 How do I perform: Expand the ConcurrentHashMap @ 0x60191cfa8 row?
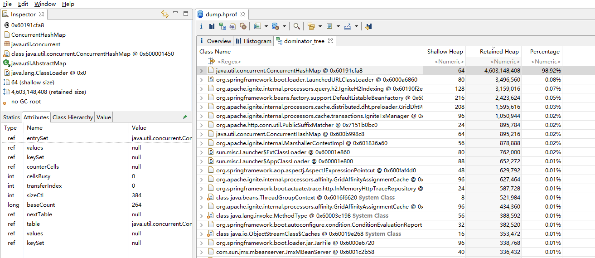(202, 71)
